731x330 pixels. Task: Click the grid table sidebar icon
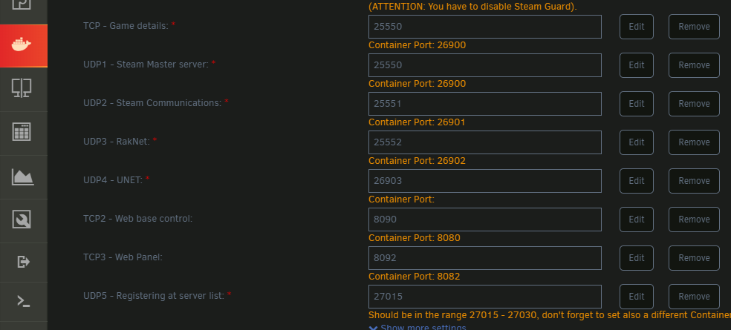[22, 132]
